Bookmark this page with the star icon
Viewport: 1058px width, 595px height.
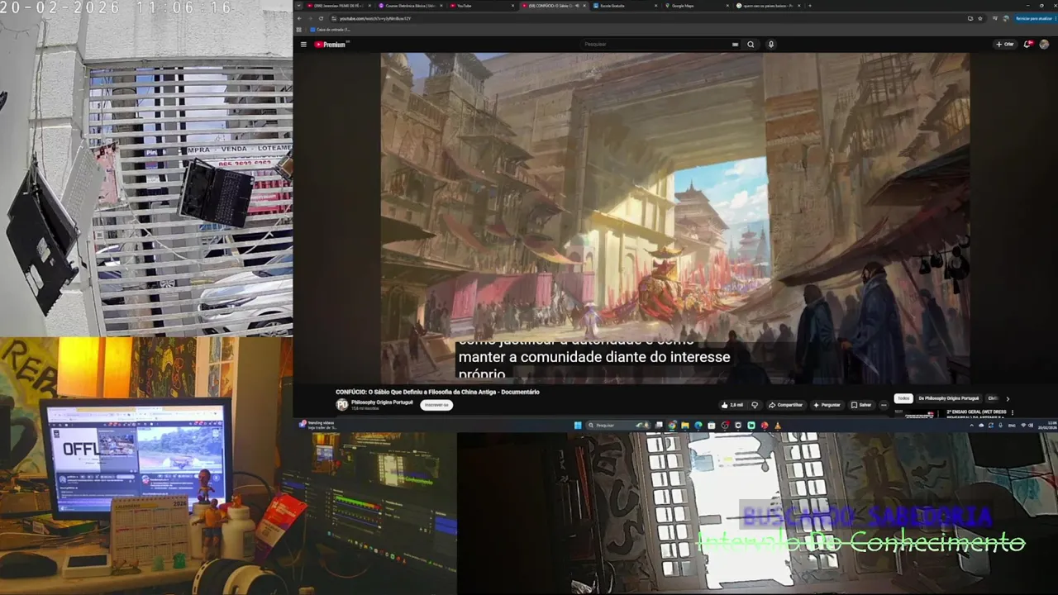coord(981,18)
